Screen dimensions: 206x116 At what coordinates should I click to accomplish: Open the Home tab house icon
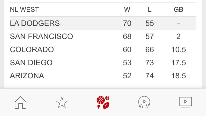coord(21,102)
